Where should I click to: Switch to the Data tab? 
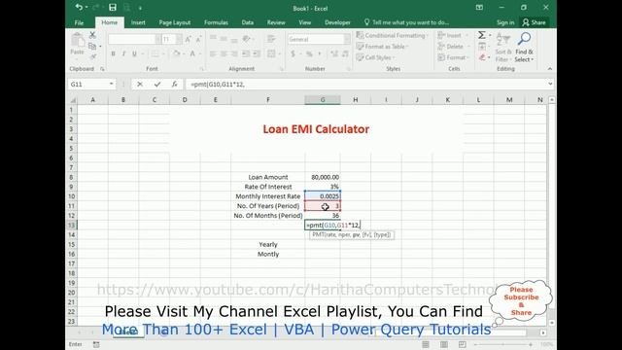[x=248, y=22]
